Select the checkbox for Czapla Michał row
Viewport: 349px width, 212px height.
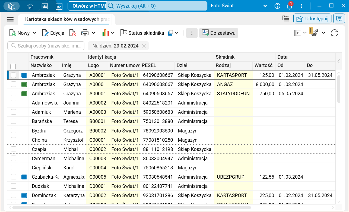[14, 149]
